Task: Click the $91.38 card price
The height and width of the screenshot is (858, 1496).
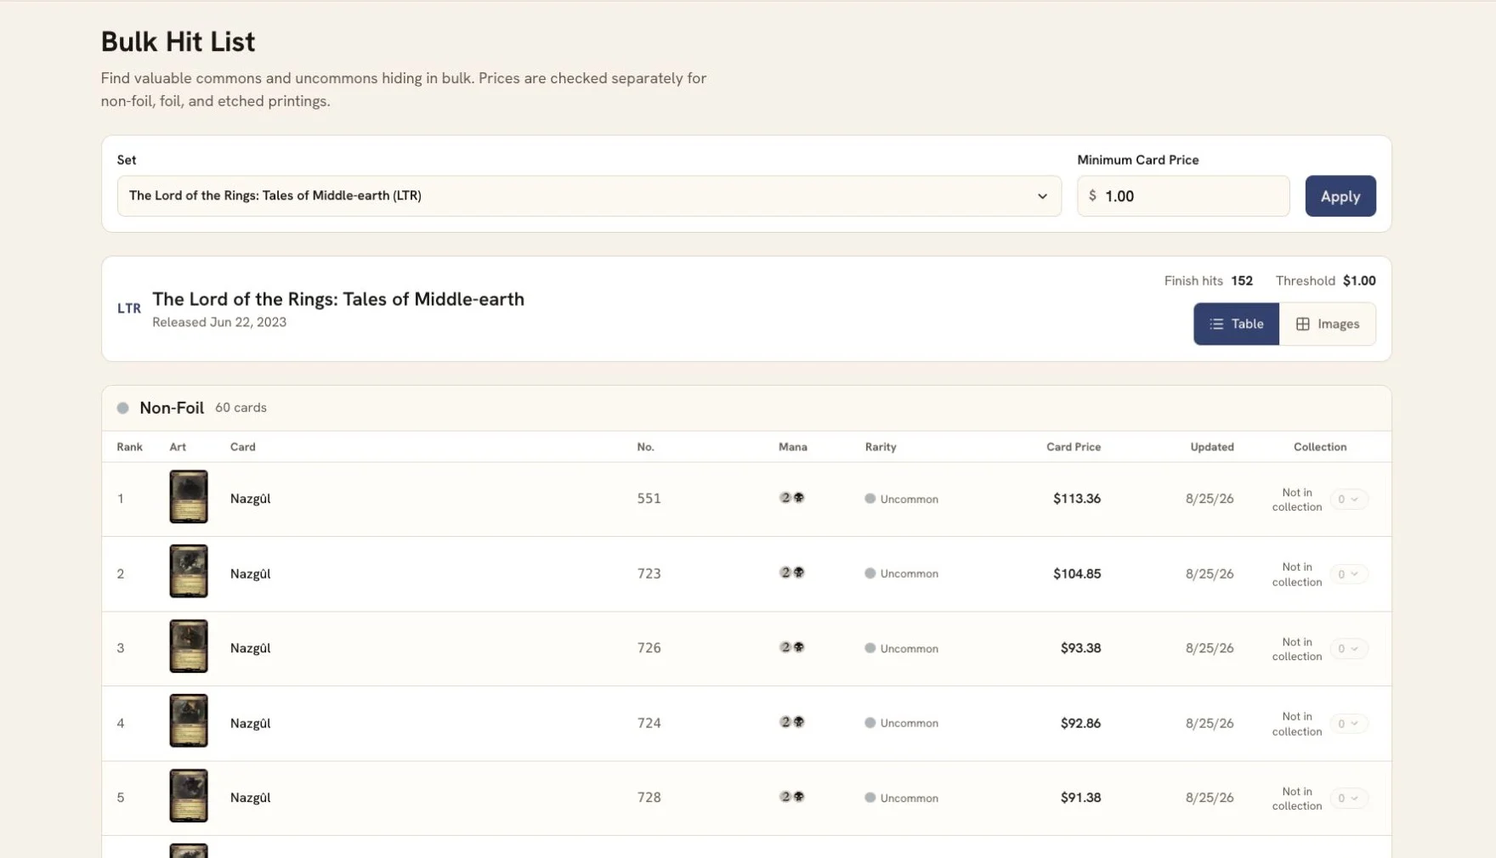Action: 1080,798
